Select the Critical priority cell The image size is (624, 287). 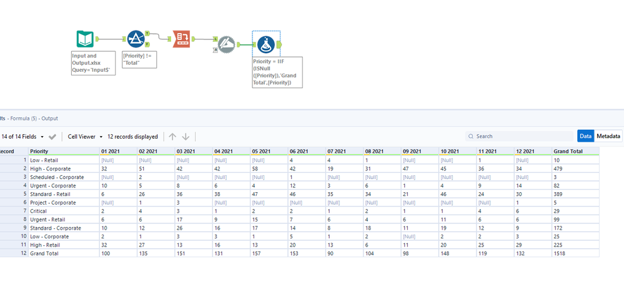(64, 211)
